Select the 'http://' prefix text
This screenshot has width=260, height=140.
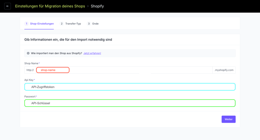[30, 70]
